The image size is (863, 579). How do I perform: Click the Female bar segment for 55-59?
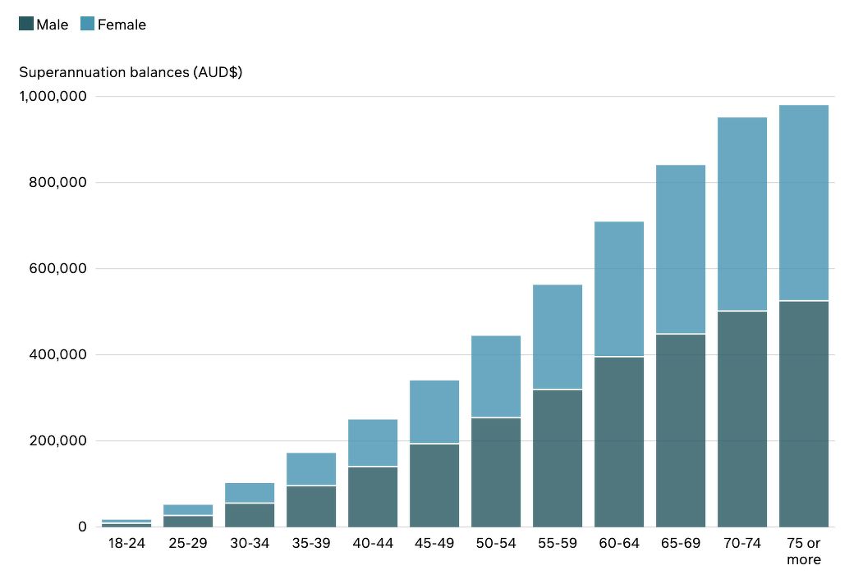(558, 337)
